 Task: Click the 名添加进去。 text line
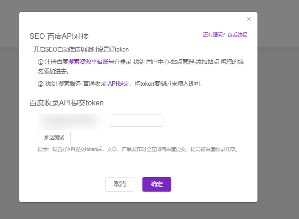coord(53,71)
